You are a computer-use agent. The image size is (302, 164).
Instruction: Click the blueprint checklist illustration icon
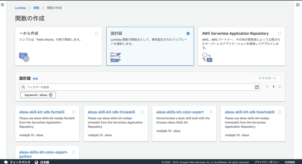(x=115, y=57)
